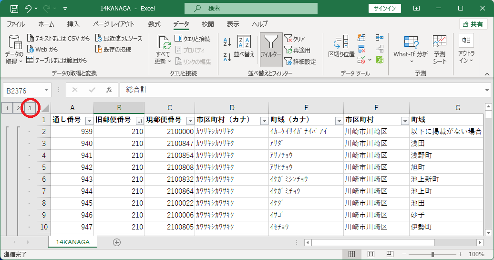
Task: Select the 14KANAGA sheet tab
Action: pyautogui.click(x=73, y=242)
